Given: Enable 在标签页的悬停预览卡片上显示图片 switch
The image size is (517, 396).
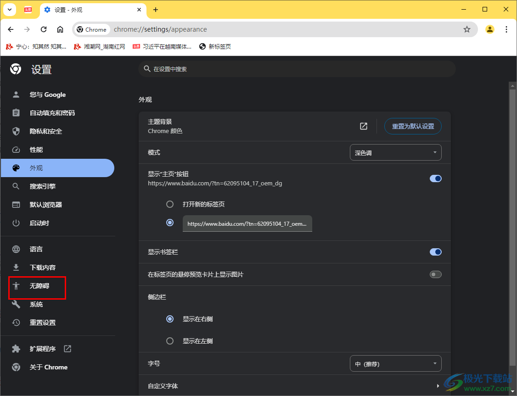Looking at the screenshot, I should point(435,274).
